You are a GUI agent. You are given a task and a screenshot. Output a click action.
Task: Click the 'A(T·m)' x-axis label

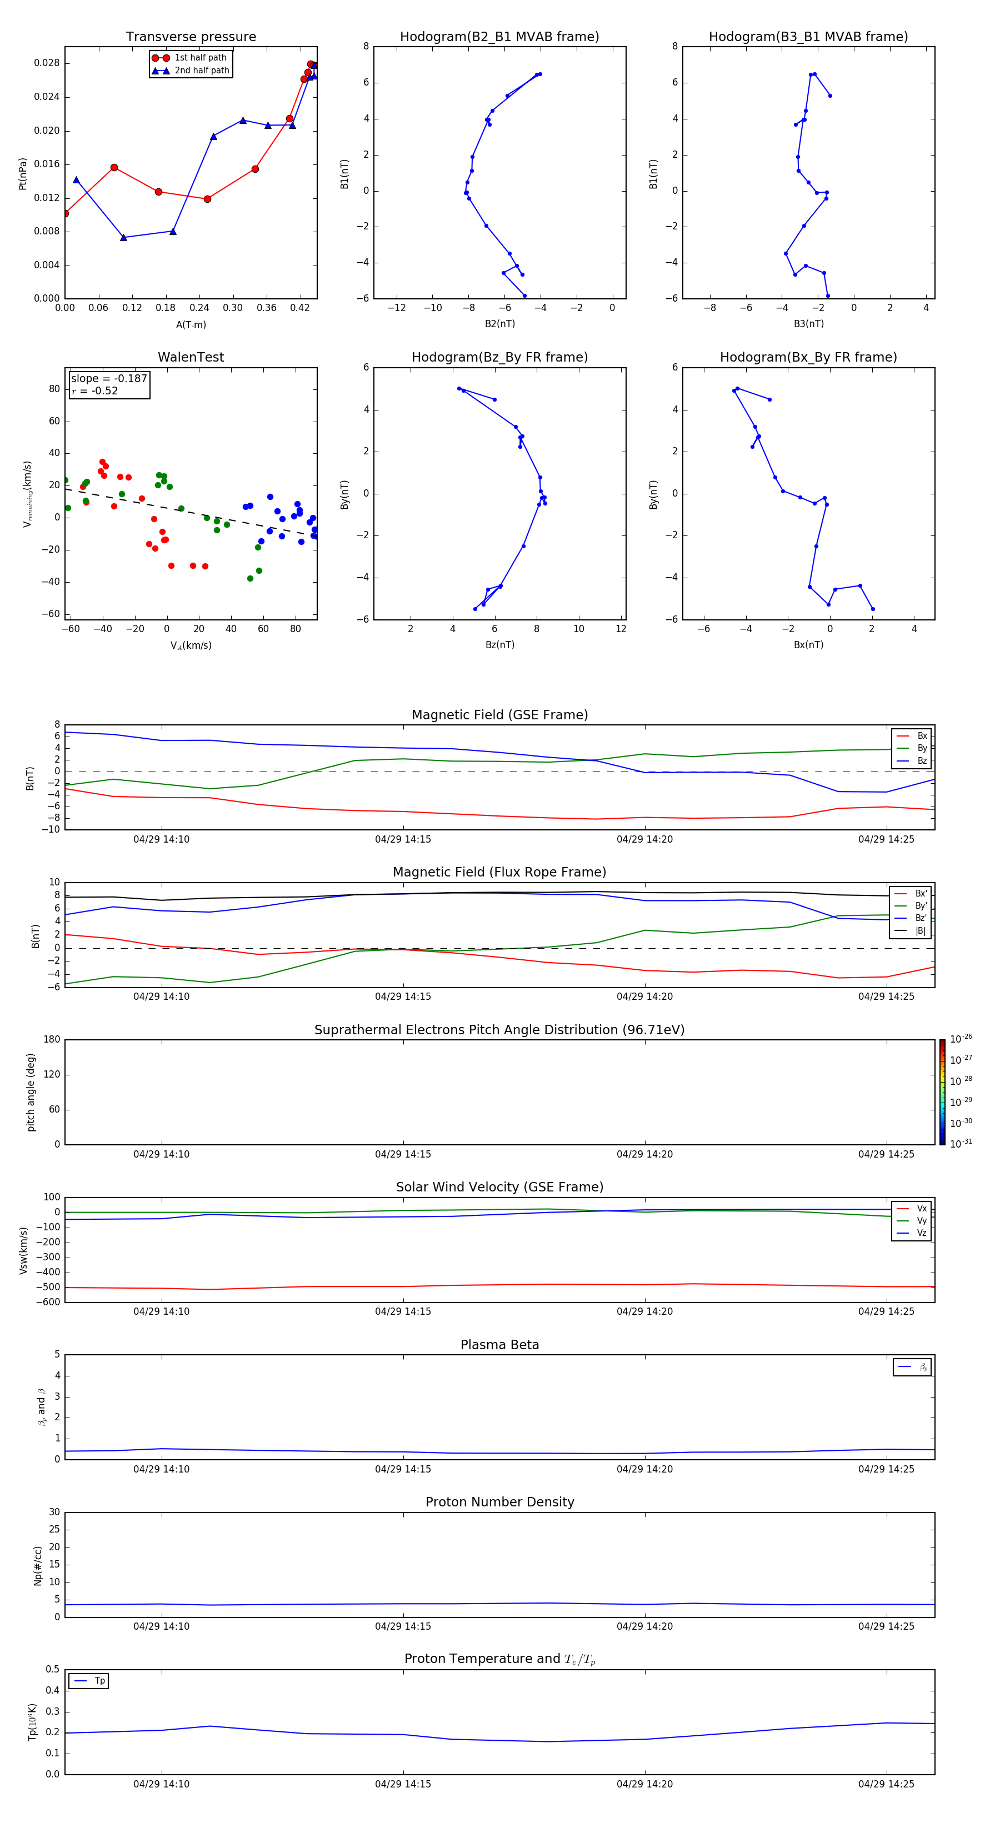coord(191,324)
